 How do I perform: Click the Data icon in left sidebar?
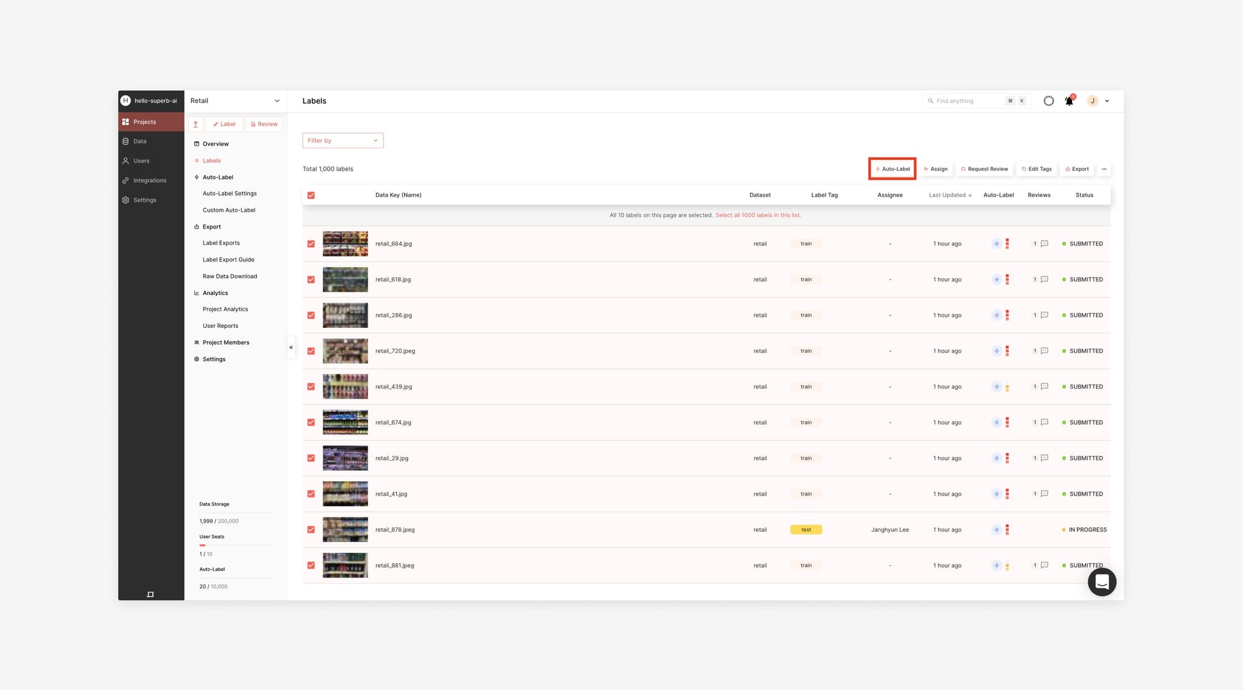click(x=126, y=142)
